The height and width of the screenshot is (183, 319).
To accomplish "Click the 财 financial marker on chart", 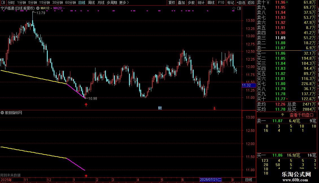I will tap(160, 108).
